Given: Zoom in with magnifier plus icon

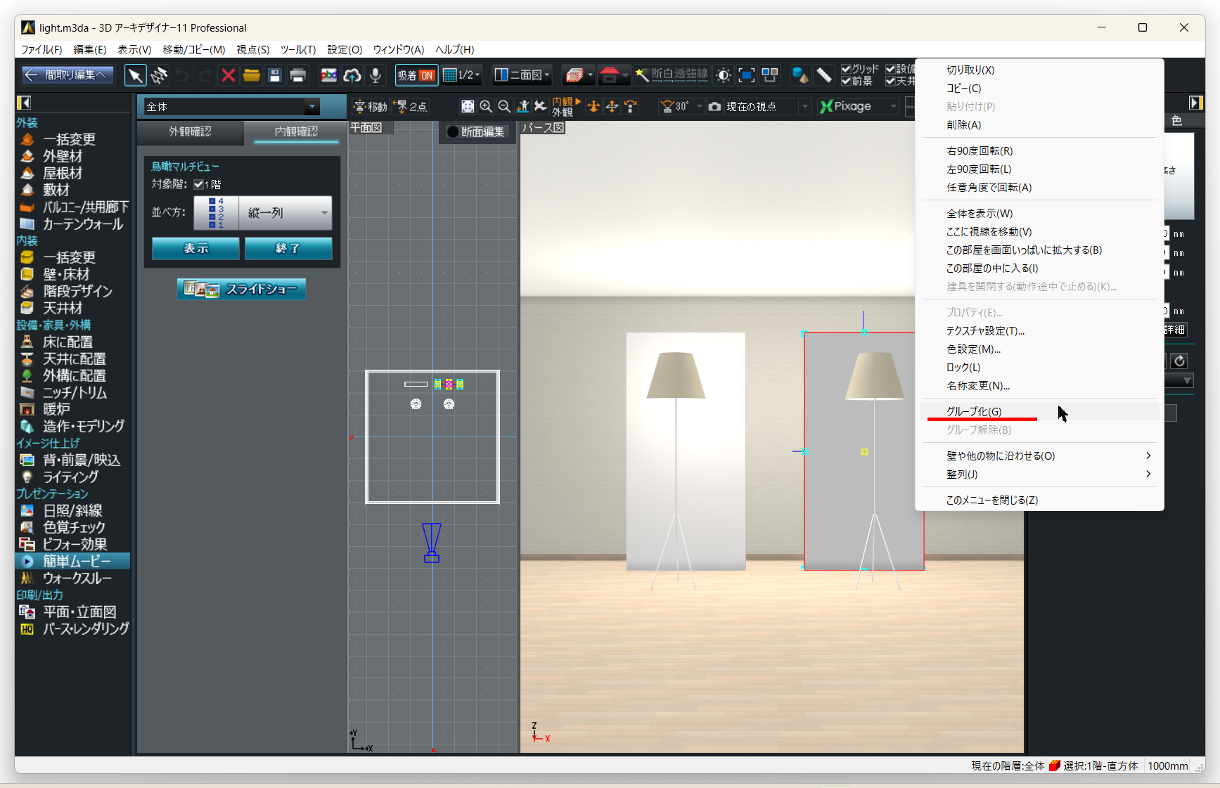Looking at the screenshot, I should tap(486, 106).
